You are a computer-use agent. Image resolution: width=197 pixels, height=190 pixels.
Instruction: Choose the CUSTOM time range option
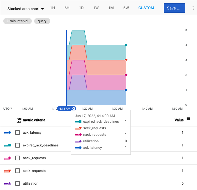click(146, 8)
